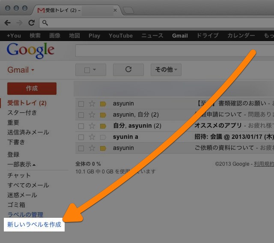Open the オススメのアプリ email subject
The width and height of the screenshot is (274, 243).
[218, 126]
